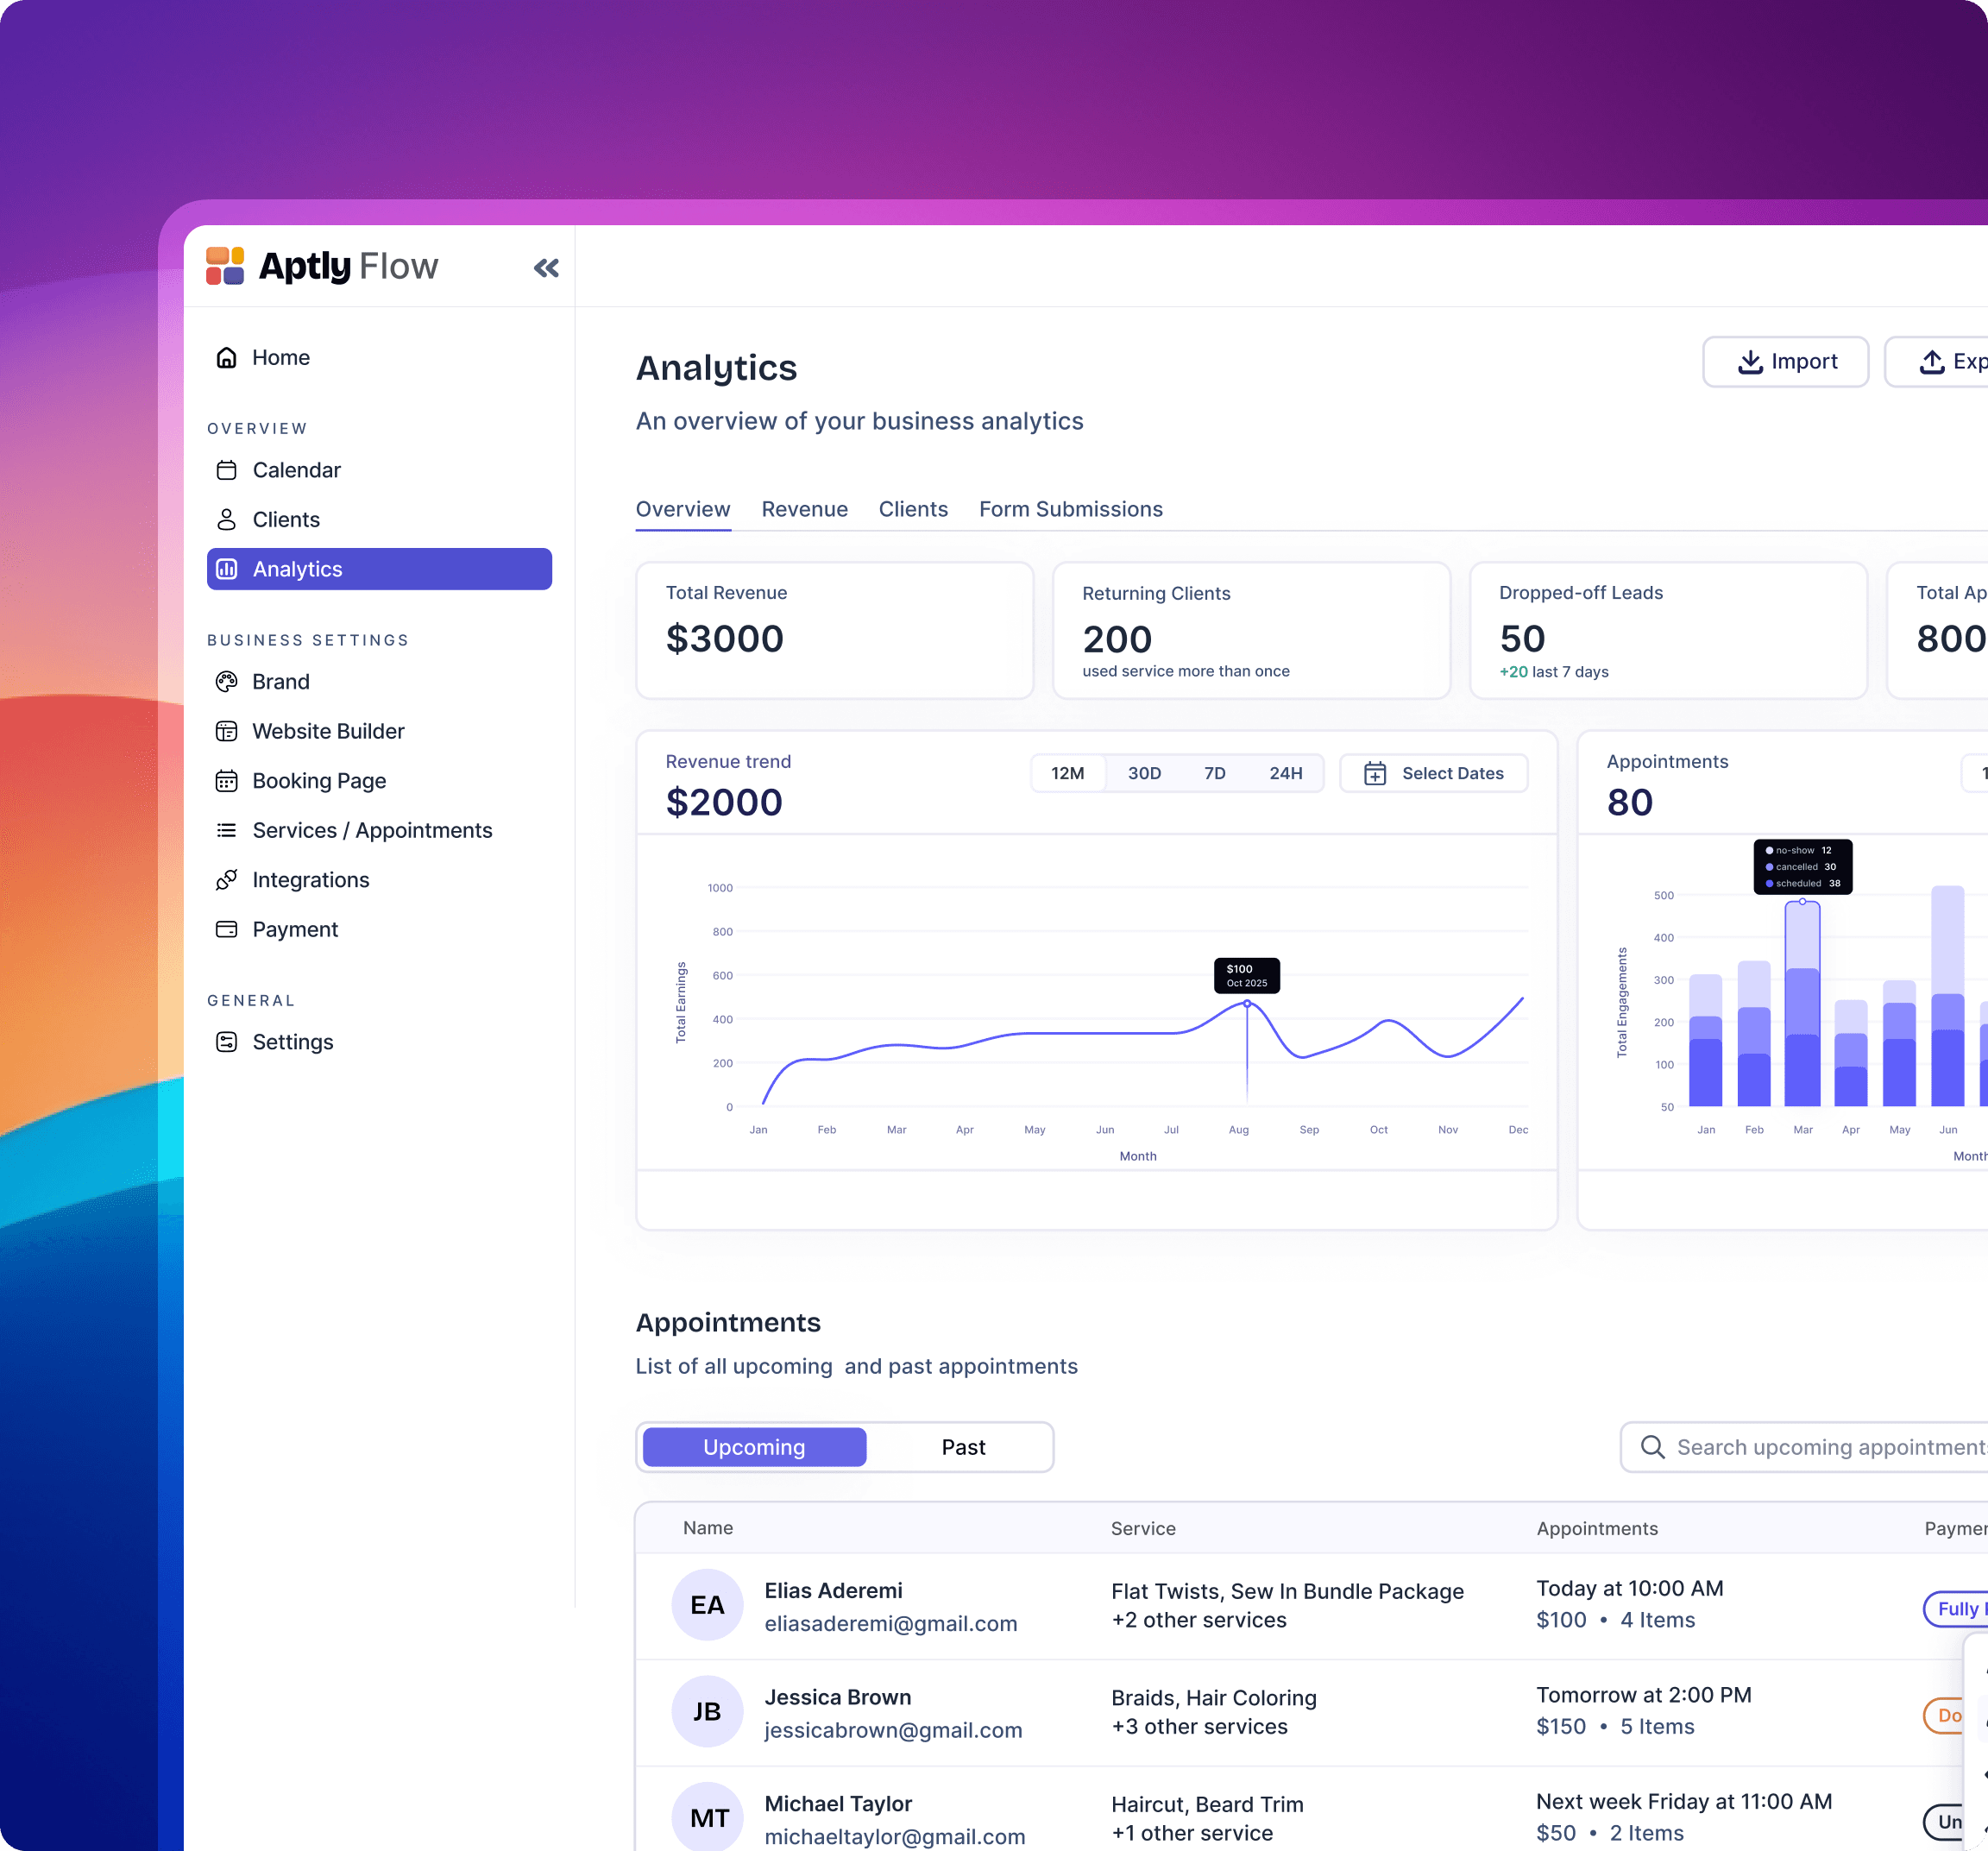Click the Fully paid badge for Elias Aderemi
Screen dimensions: 1988x1851
coord(1956,1608)
